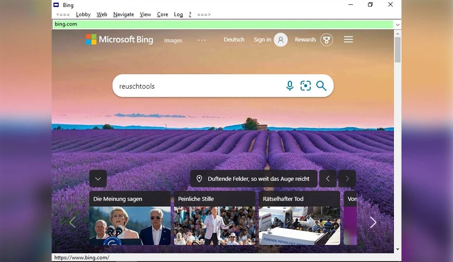Viewport: 453px width, 262px height.
Task: Open the Core menu
Action: (x=163, y=15)
